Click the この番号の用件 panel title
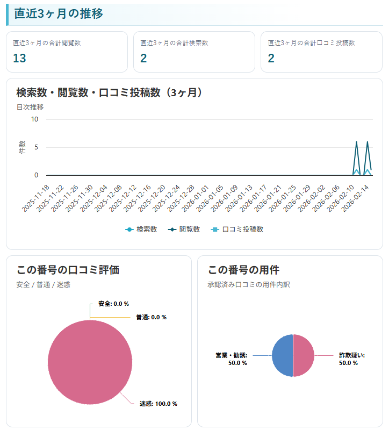Viewport: 389px width, 437px height. coord(243,270)
